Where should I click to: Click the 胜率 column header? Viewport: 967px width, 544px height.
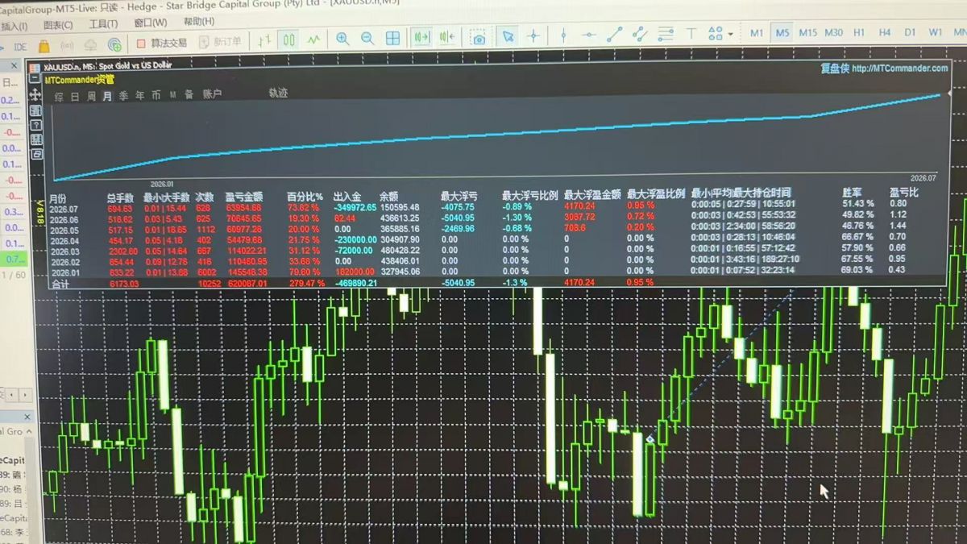852,192
